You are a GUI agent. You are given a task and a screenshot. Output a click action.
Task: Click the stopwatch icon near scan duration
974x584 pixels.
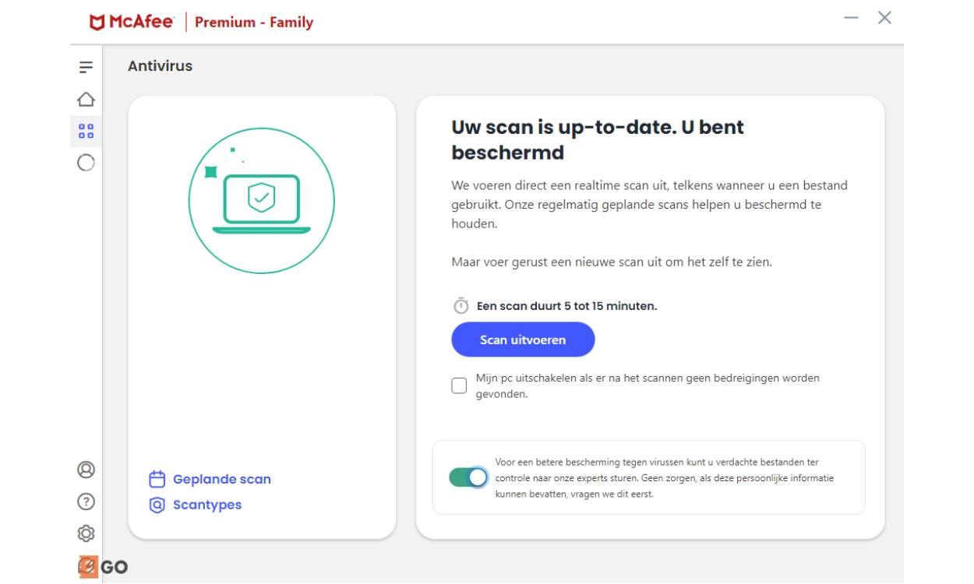tap(461, 306)
